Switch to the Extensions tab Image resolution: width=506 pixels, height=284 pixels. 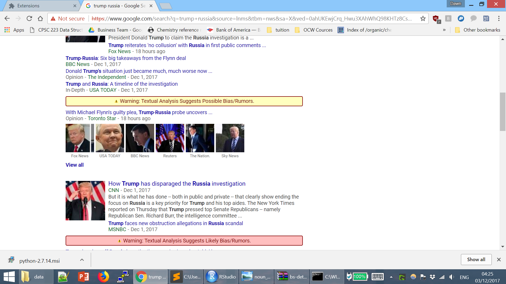[x=40, y=6]
